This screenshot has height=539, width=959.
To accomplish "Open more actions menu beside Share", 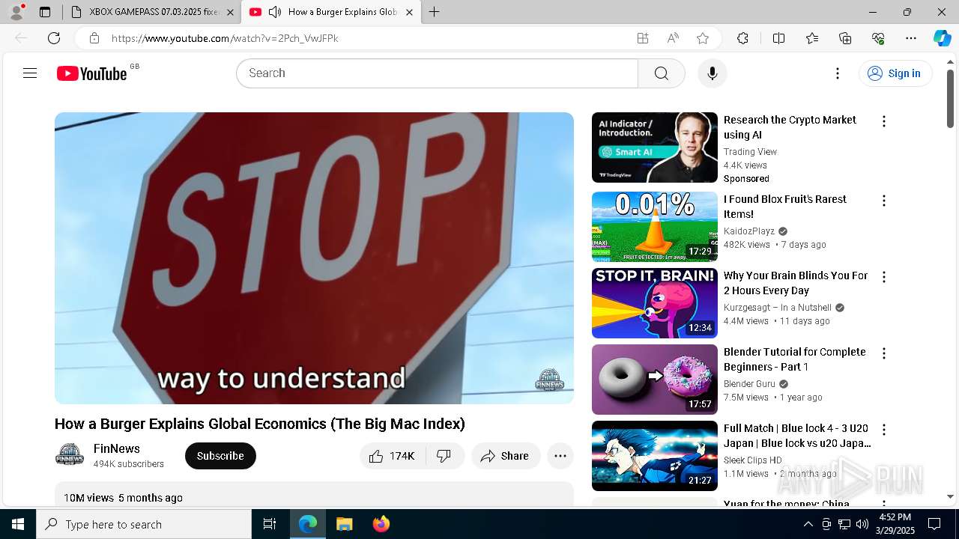I will [x=560, y=456].
